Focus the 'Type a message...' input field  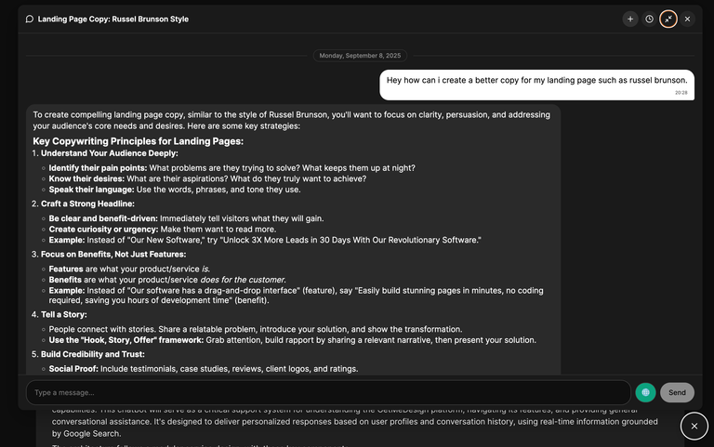(328, 392)
